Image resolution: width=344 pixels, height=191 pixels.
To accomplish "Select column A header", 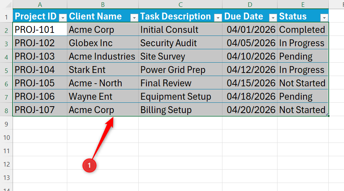I will tap(40, 4).
